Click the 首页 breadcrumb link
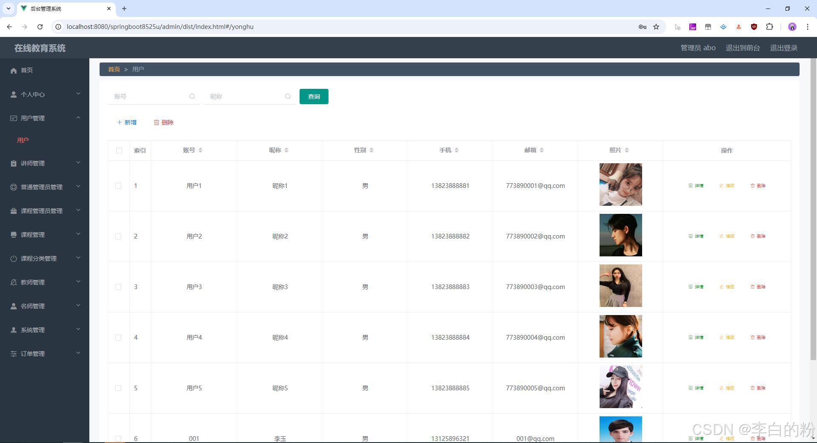The height and width of the screenshot is (443, 817). coord(114,69)
